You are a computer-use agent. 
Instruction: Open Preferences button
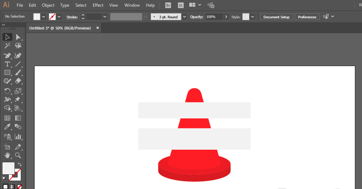(x=307, y=17)
